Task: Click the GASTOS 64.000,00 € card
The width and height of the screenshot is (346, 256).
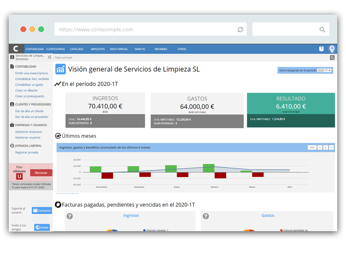Action: [197, 111]
